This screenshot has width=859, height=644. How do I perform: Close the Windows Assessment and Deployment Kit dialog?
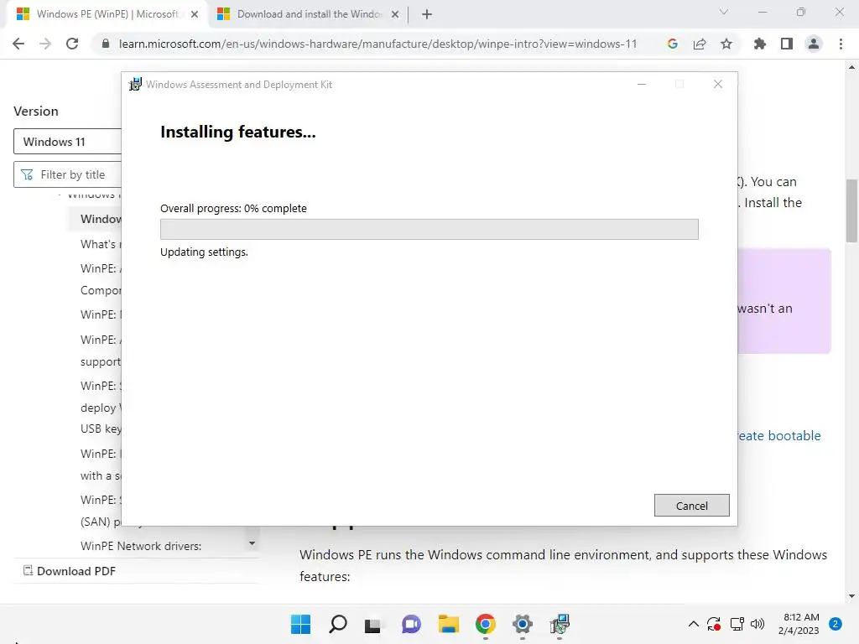[x=718, y=85]
